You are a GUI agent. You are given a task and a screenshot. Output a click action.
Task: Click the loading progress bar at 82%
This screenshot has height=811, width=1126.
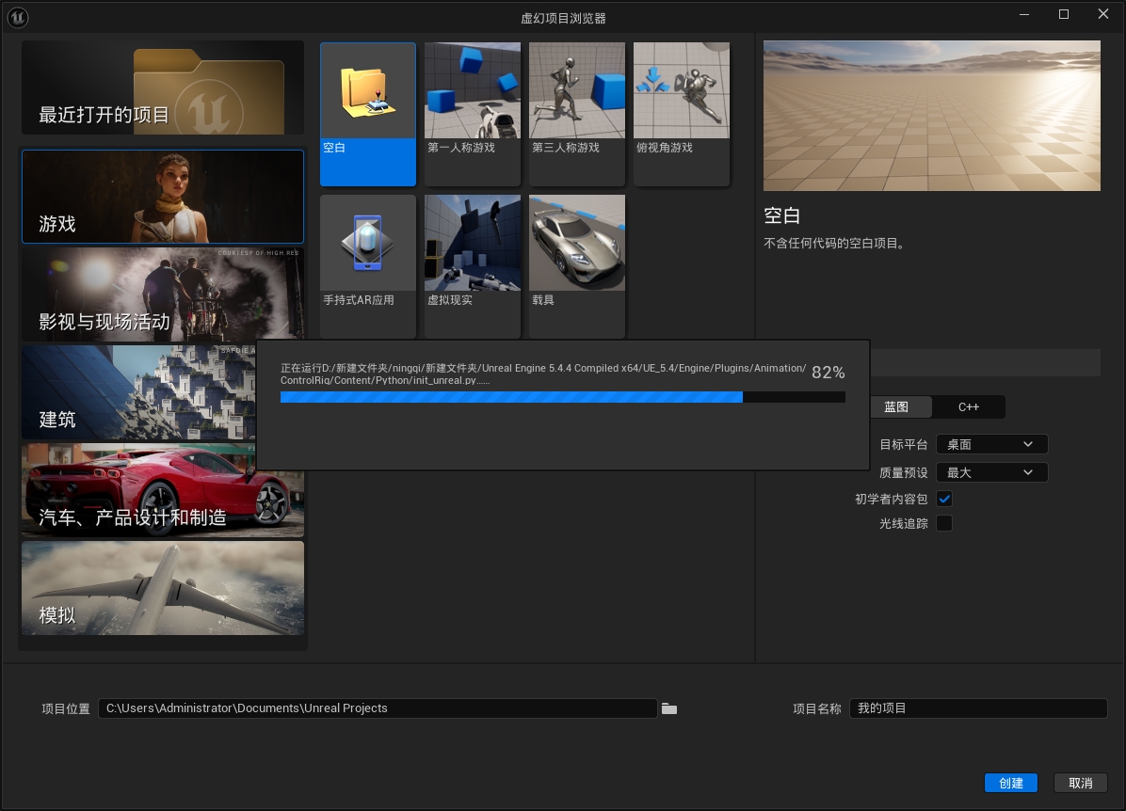(562, 398)
